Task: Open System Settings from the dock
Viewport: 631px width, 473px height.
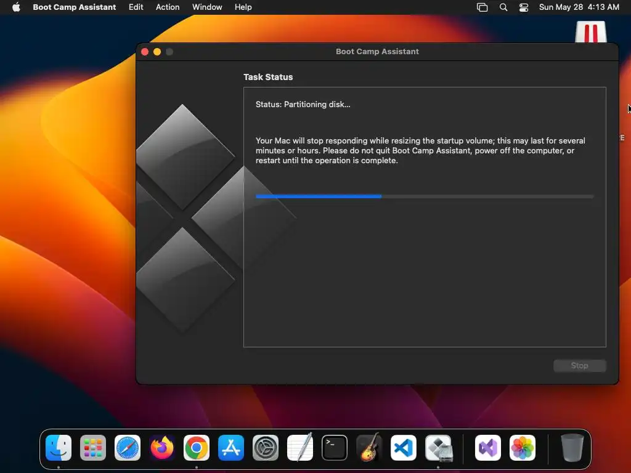Action: [266, 447]
